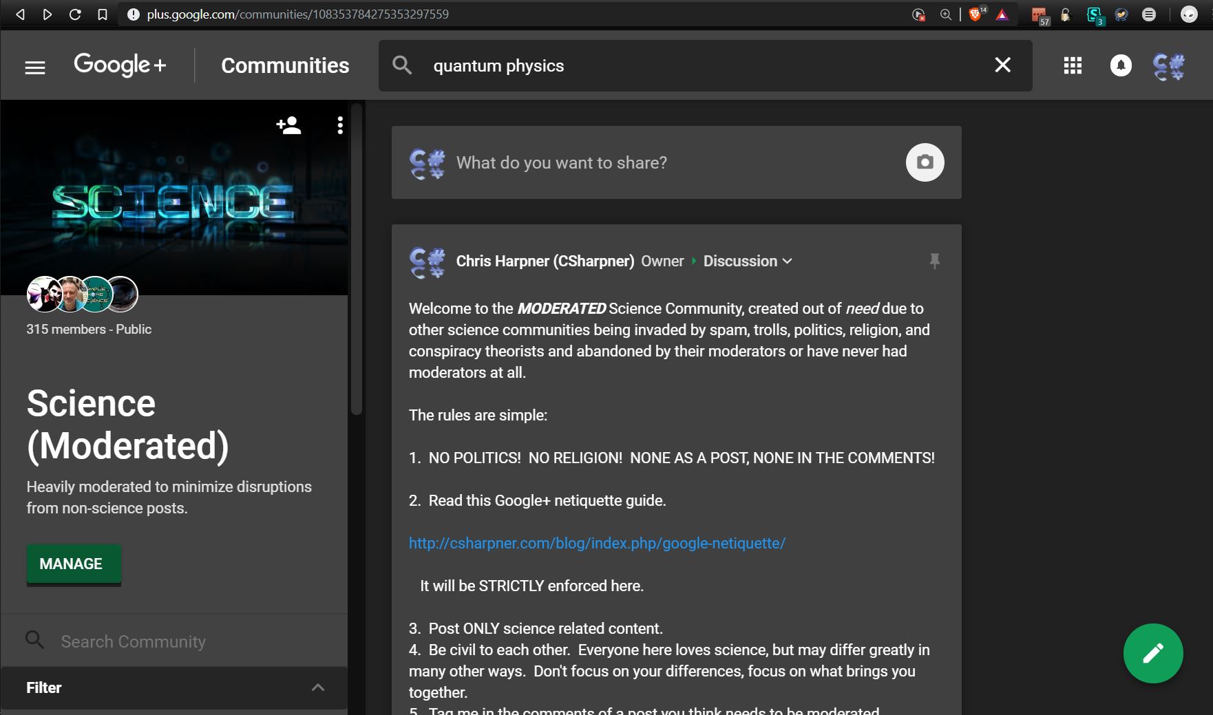Open the Google apps grid
The height and width of the screenshot is (715, 1213).
pos(1073,65)
